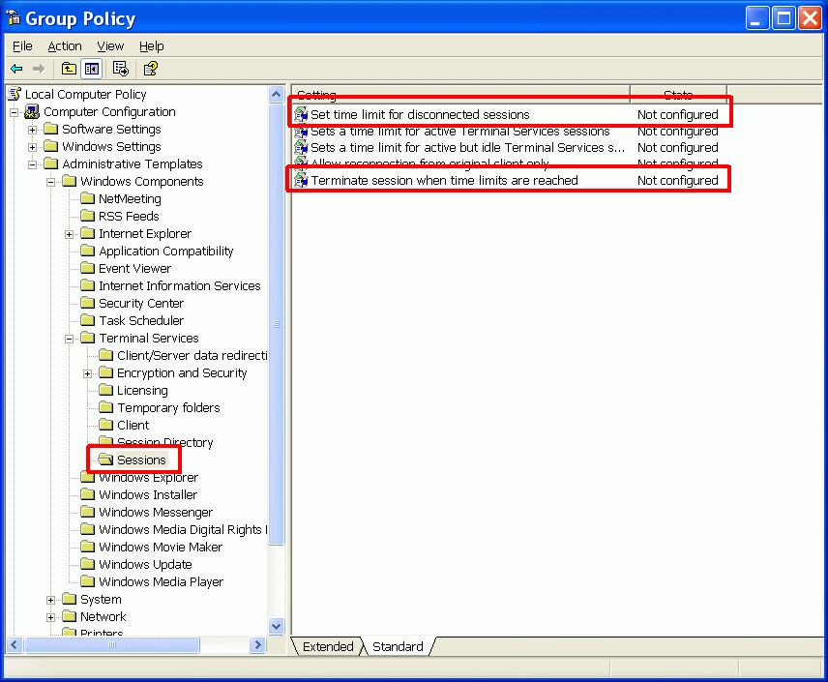Click the tree horizontal scroll left arrow
The image size is (828, 682).
pyautogui.click(x=15, y=645)
